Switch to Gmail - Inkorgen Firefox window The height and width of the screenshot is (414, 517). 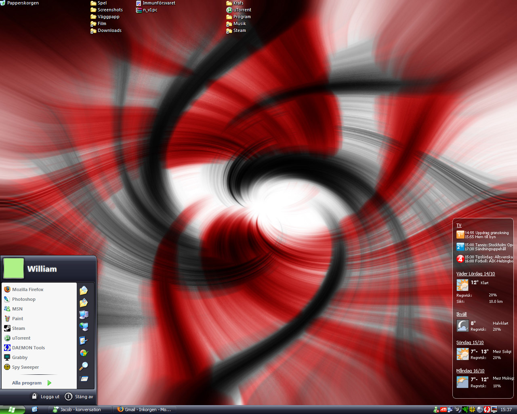click(144, 410)
